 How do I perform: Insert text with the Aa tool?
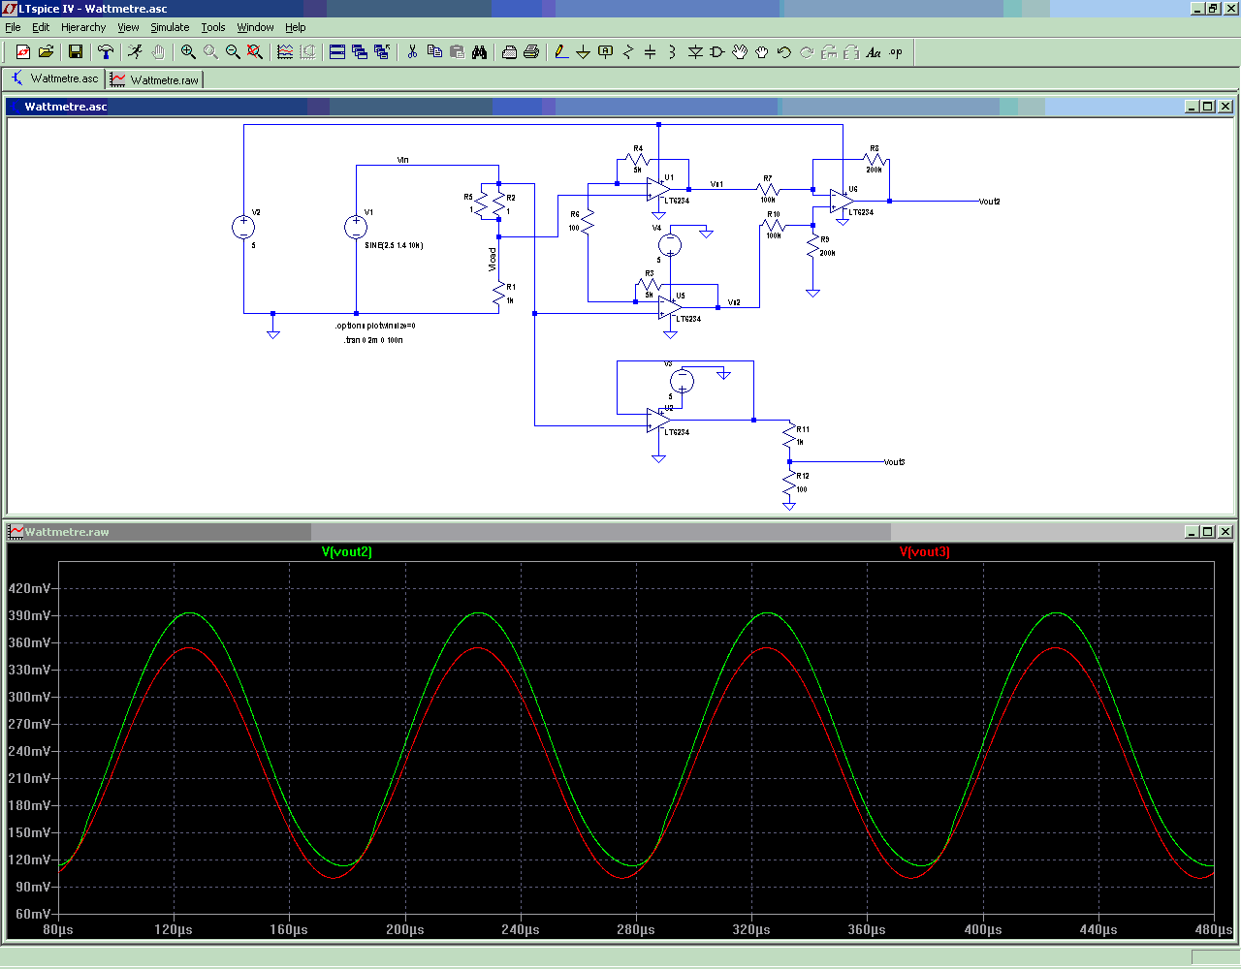coord(874,52)
